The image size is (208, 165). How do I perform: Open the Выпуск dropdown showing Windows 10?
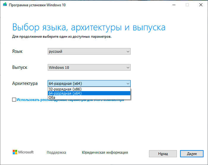[x=89, y=67]
